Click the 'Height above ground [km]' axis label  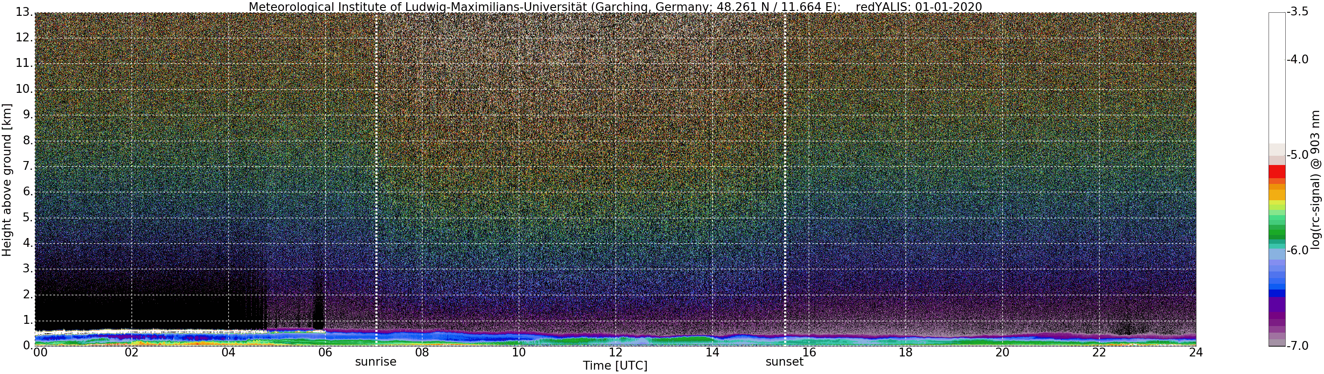pyautogui.click(x=7, y=180)
